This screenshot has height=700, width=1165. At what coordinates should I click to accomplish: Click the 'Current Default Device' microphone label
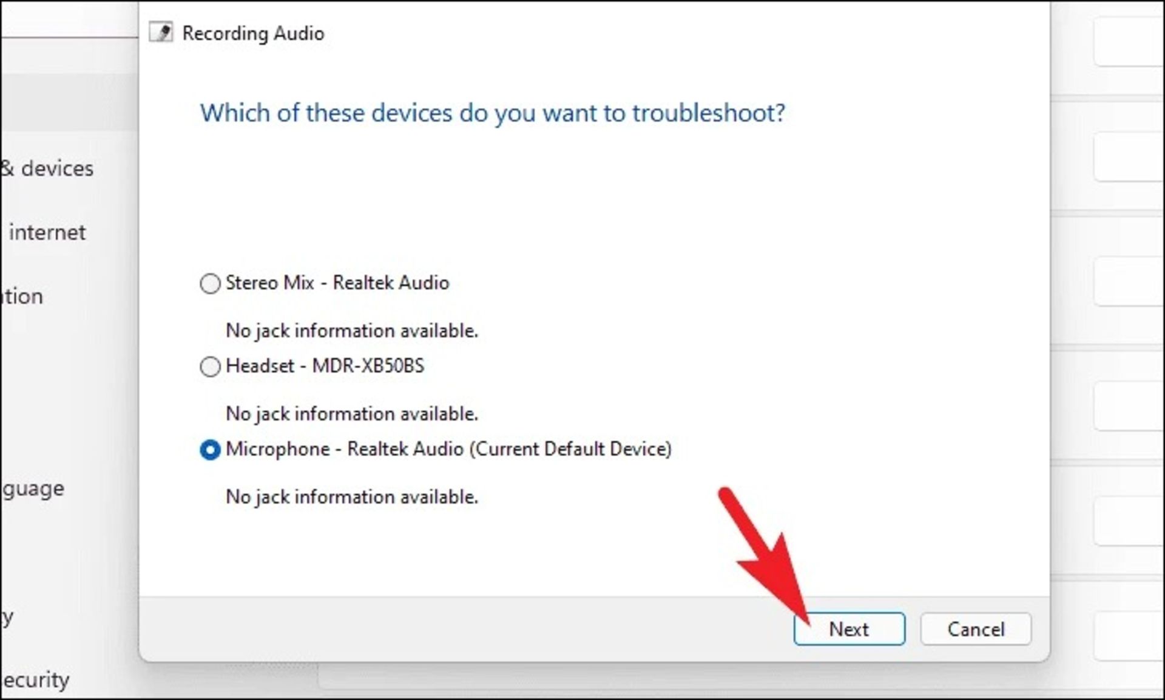tap(448, 449)
